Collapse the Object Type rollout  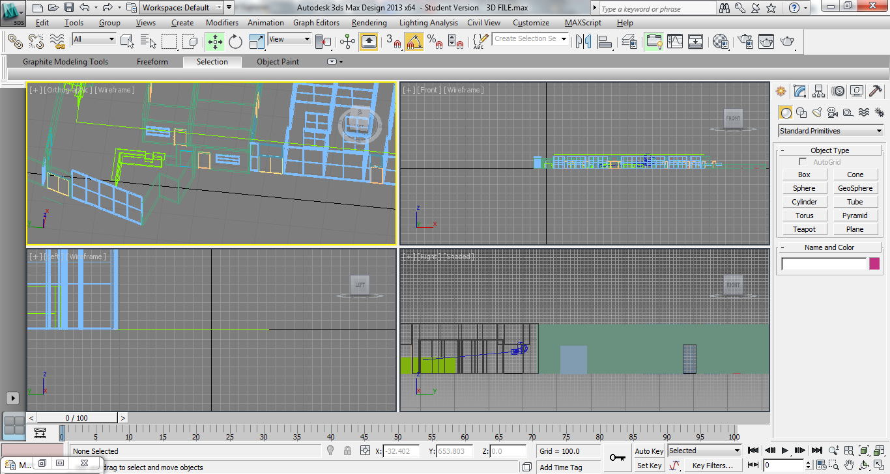830,150
